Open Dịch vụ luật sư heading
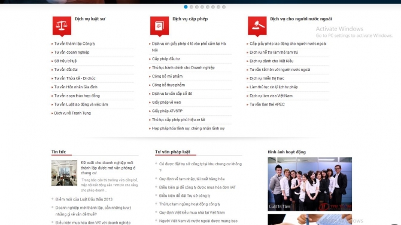 (x=90, y=19)
